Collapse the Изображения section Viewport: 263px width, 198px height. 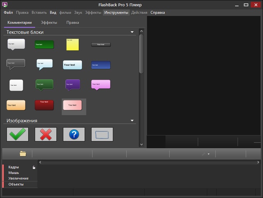pyautogui.click(x=132, y=121)
